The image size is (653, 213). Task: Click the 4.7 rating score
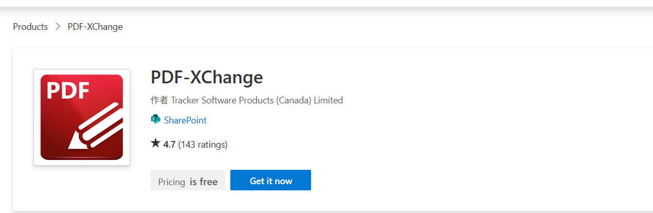pos(169,145)
